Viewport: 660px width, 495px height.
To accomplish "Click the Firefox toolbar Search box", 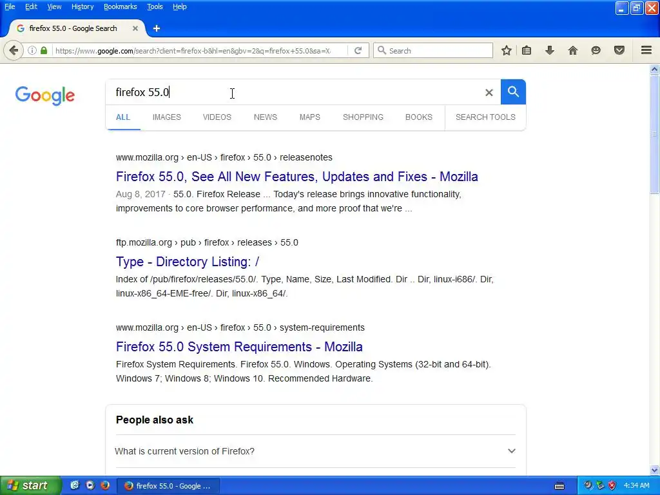I will click(x=433, y=50).
